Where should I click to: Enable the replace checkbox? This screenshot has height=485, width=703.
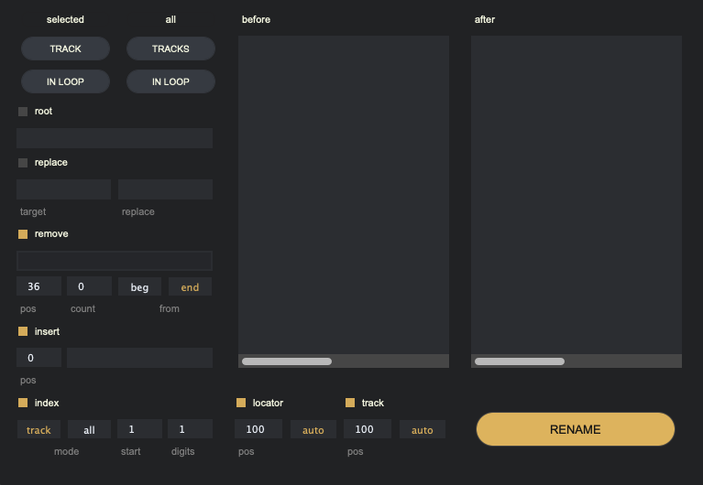click(x=23, y=163)
